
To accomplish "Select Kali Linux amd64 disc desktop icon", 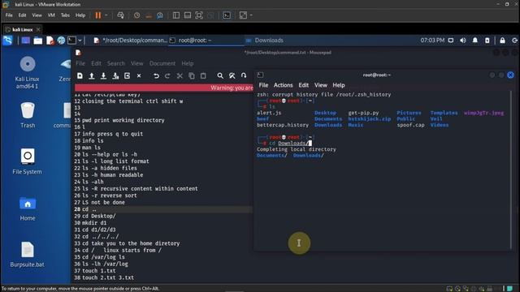I will pyautogui.click(x=27, y=73).
